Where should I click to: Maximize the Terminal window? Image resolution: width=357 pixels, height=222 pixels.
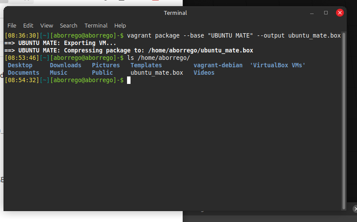326,13
